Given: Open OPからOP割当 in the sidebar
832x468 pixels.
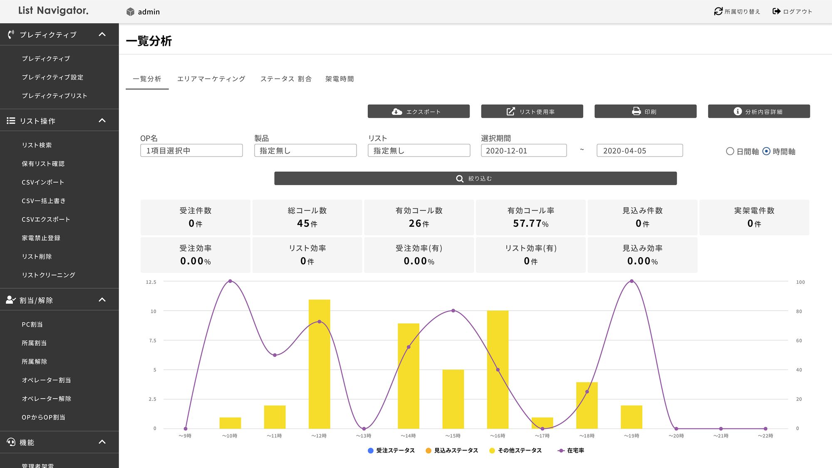Looking at the screenshot, I should 43,417.
